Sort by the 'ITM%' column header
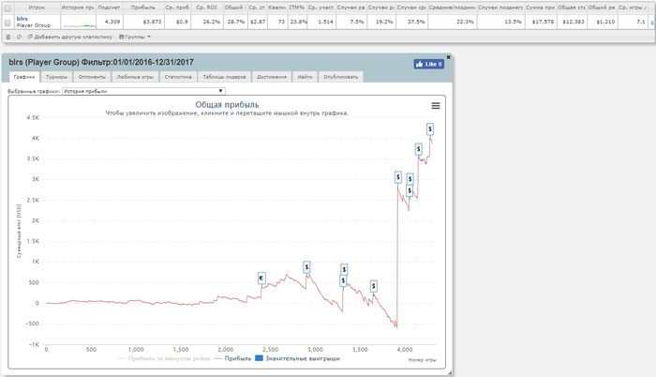Screen dimensions: 656x377 pos(297,8)
